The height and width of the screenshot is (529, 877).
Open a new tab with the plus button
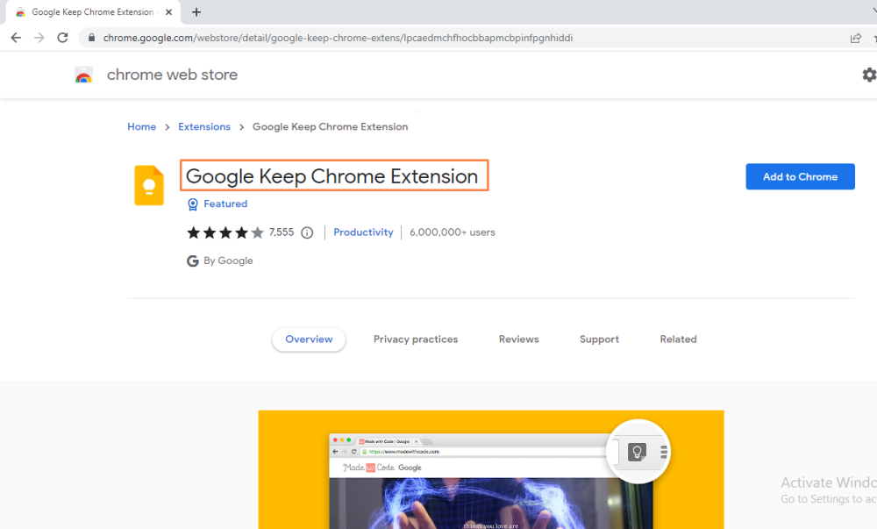196,12
